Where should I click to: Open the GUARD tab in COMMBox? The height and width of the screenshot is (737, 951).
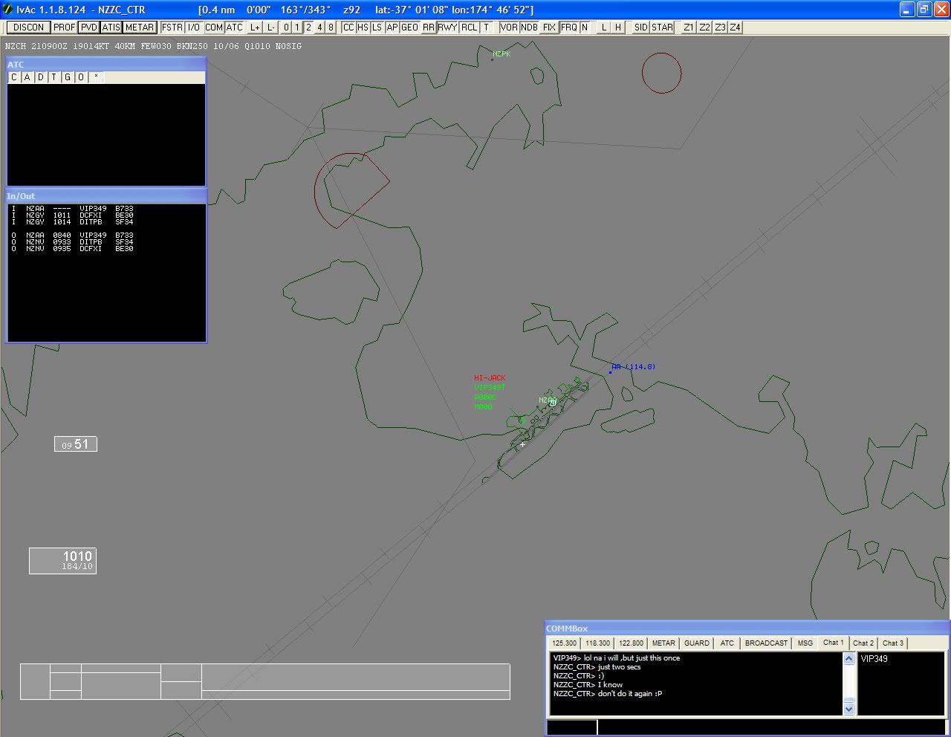(696, 643)
